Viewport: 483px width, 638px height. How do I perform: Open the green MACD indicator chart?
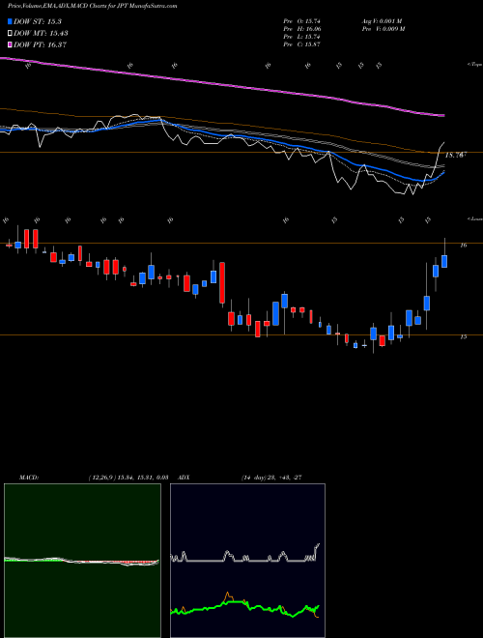82,561
